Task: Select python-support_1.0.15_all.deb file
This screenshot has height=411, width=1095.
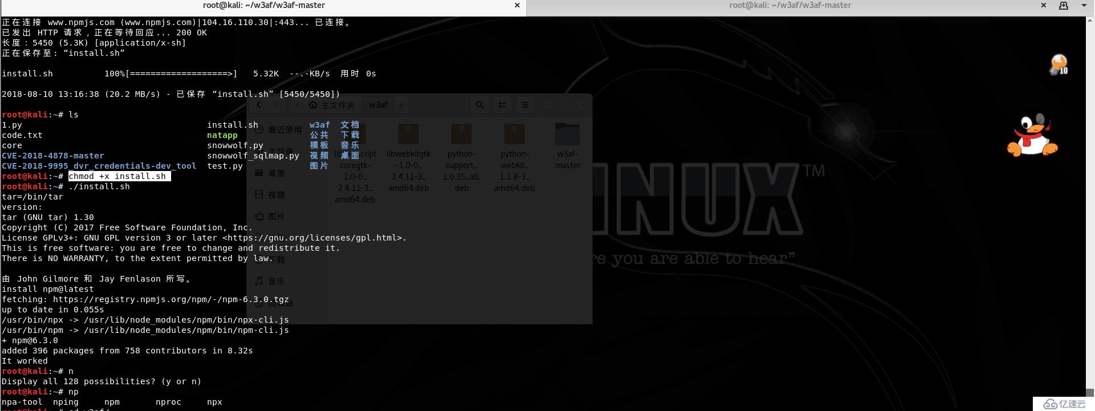Action: (x=461, y=157)
